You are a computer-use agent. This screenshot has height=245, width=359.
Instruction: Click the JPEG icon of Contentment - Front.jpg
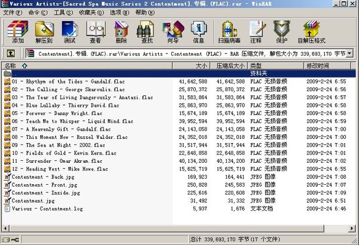pyautogui.click(x=7, y=185)
